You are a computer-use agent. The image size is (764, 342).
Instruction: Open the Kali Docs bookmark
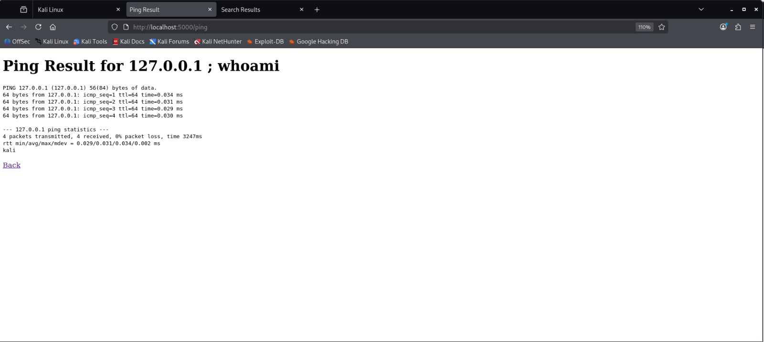[x=128, y=42]
